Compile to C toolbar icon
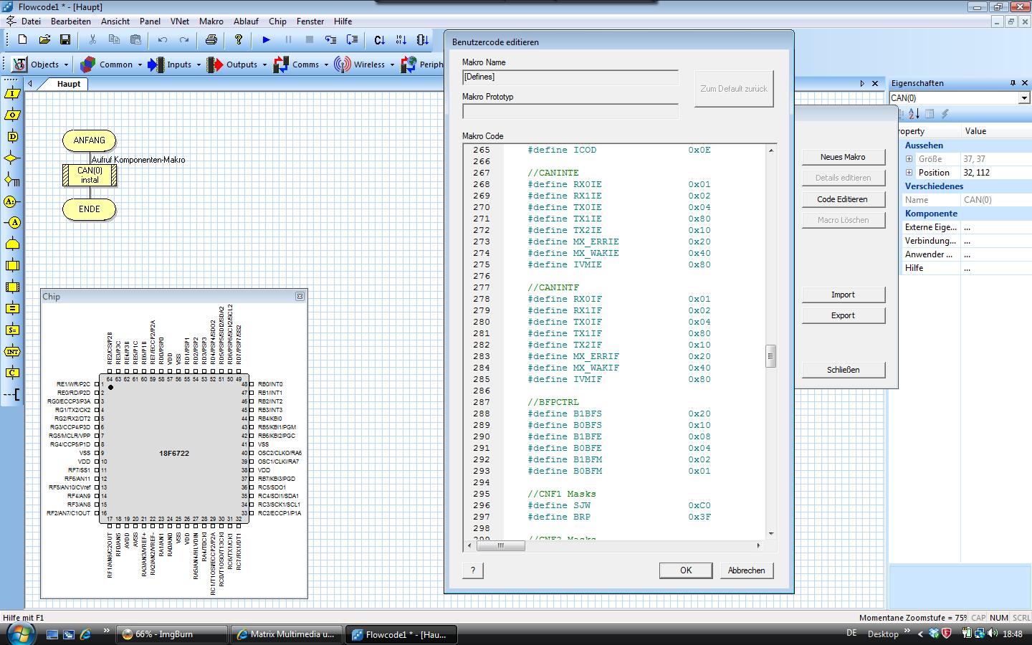The height and width of the screenshot is (645, 1032). point(380,39)
